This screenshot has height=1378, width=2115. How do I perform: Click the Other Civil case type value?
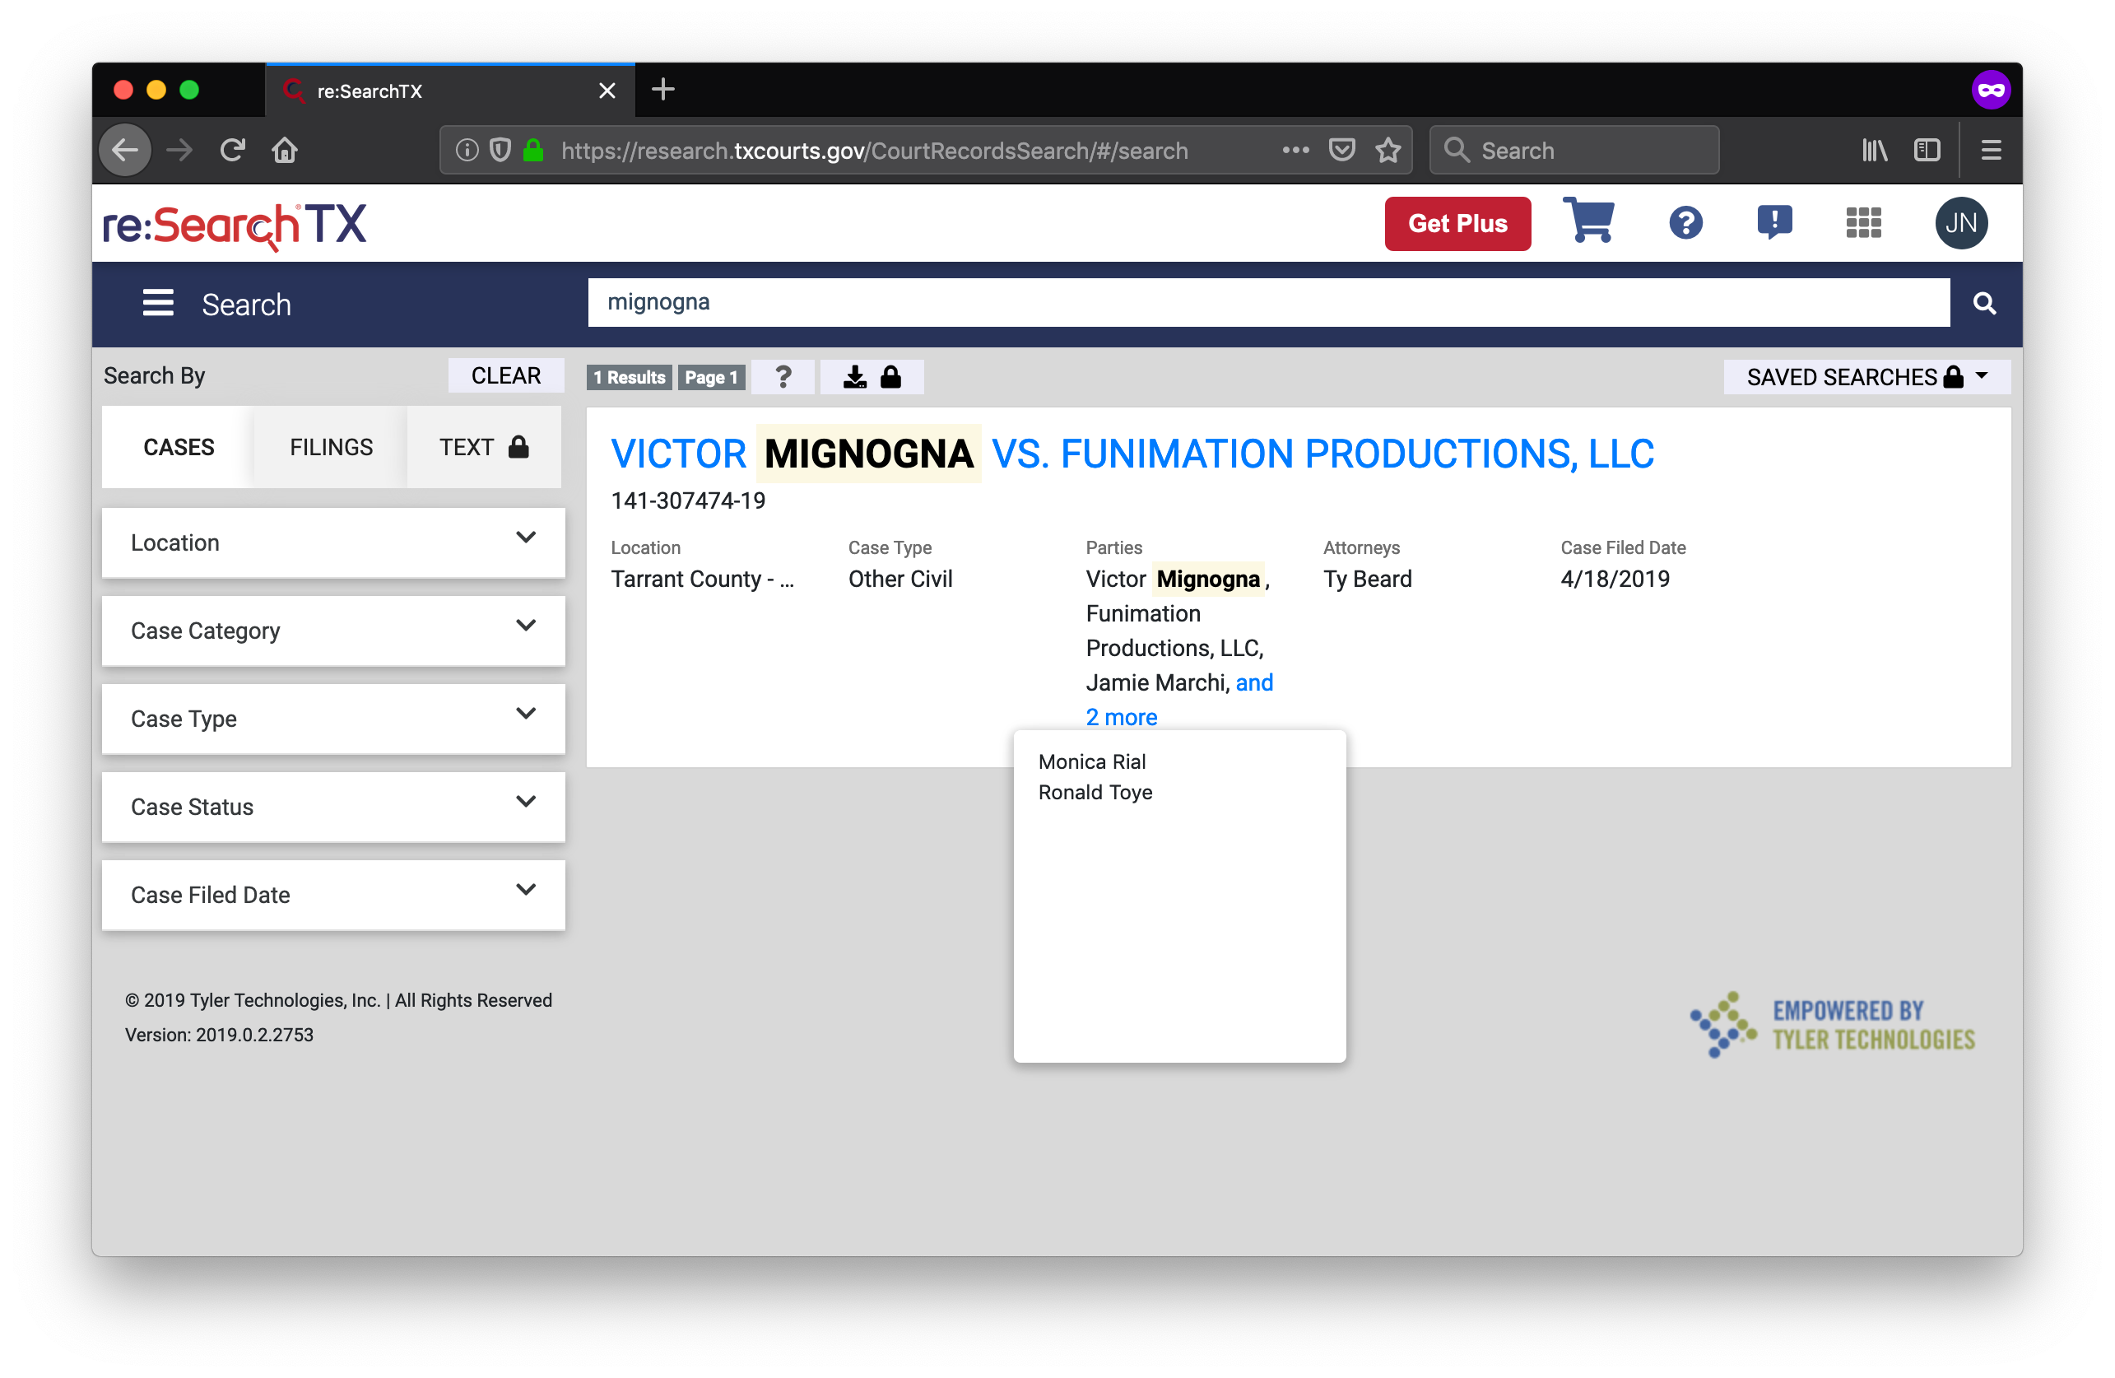tap(900, 579)
